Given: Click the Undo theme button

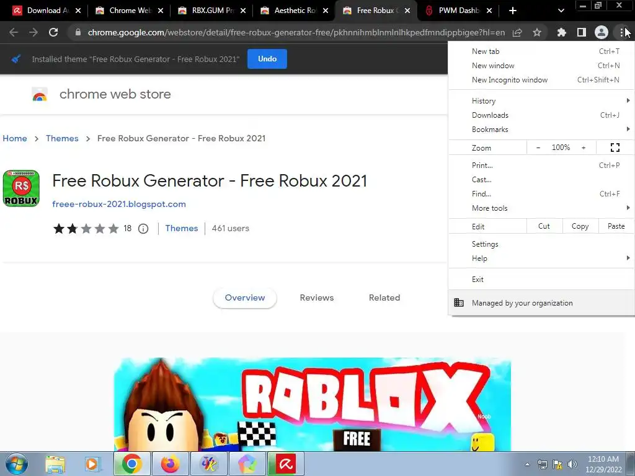Looking at the screenshot, I should click(267, 59).
